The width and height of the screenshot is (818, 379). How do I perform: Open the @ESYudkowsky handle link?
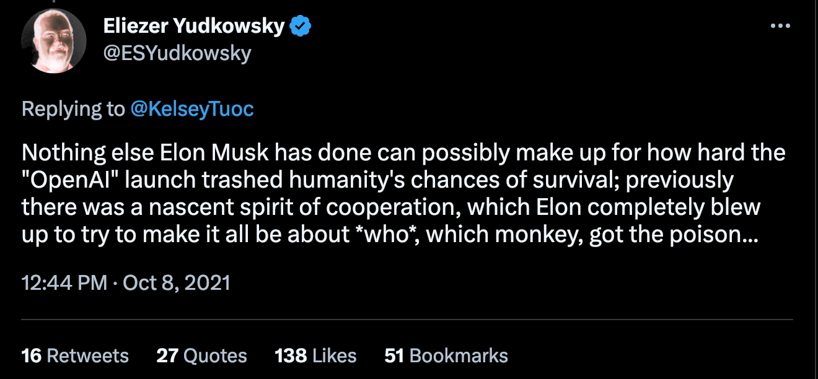pos(176,53)
